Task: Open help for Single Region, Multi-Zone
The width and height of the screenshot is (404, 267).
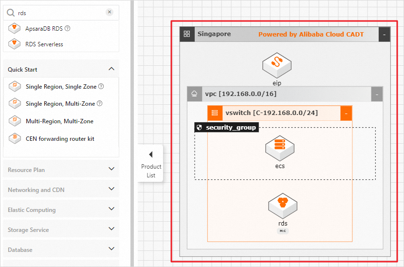Action: [x=100, y=103]
